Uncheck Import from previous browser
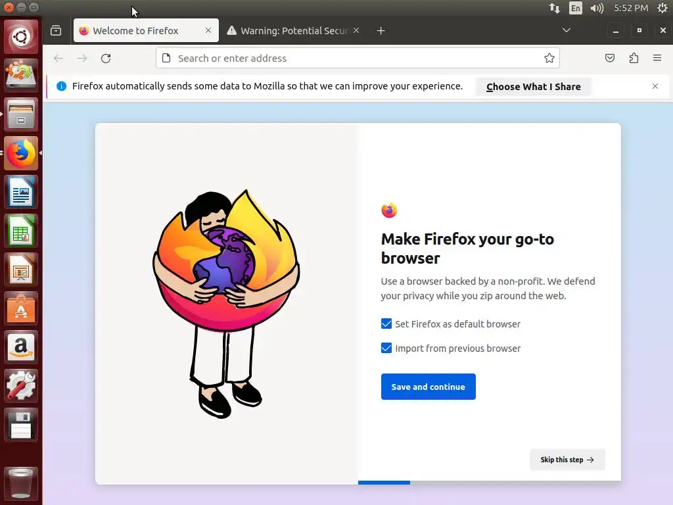673x505 pixels. click(386, 349)
